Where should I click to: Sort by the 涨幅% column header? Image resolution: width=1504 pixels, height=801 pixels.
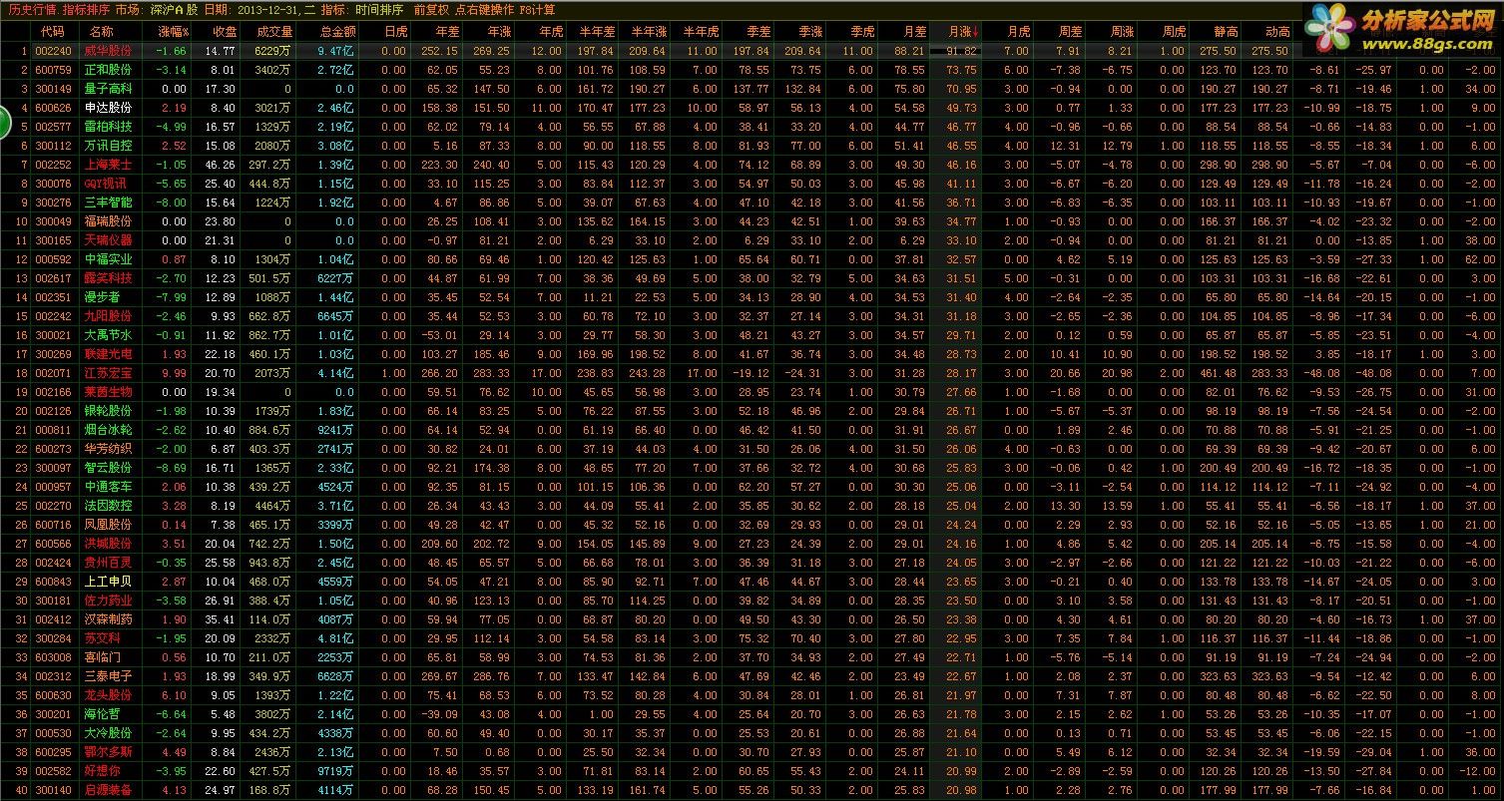[173, 32]
